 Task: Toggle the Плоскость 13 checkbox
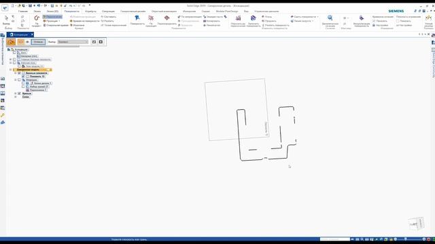(x=23, y=77)
